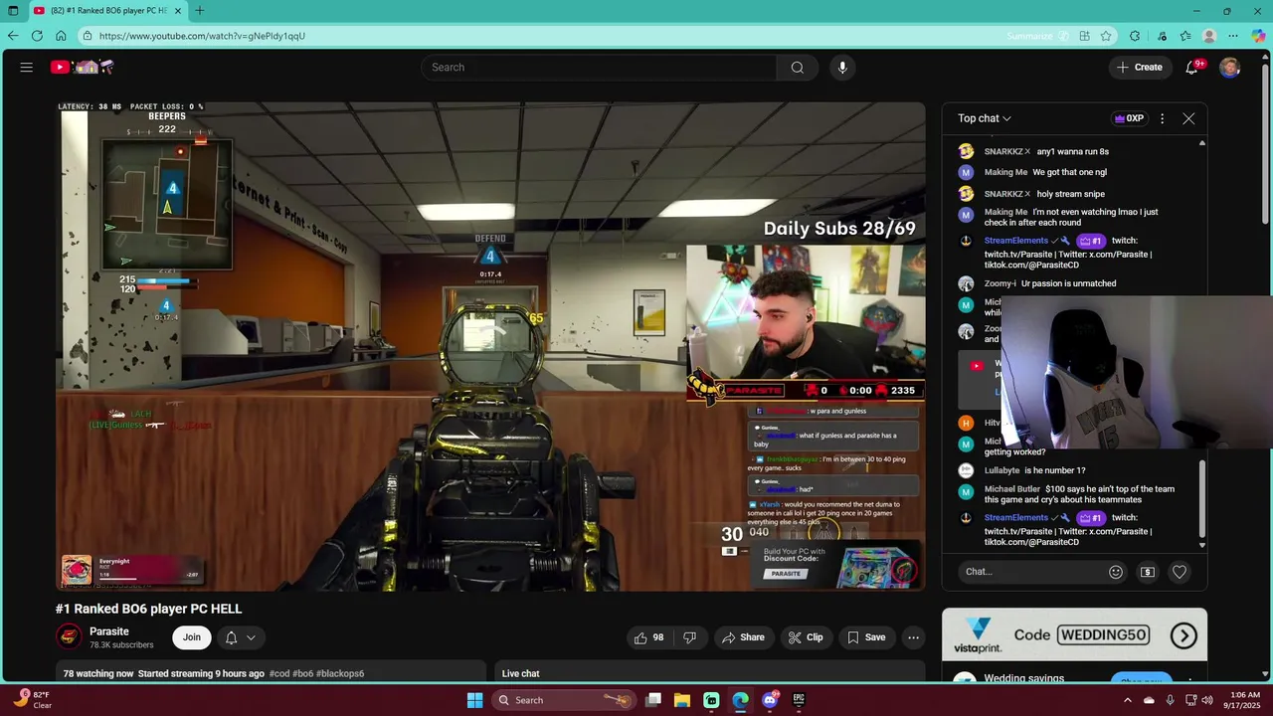Open YouTube notifications bell

pos(1191,68)
